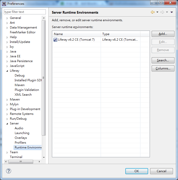Collapse the Liferay tree node
This screenshot has height=180, width=178.
click(x=7, y=71)
